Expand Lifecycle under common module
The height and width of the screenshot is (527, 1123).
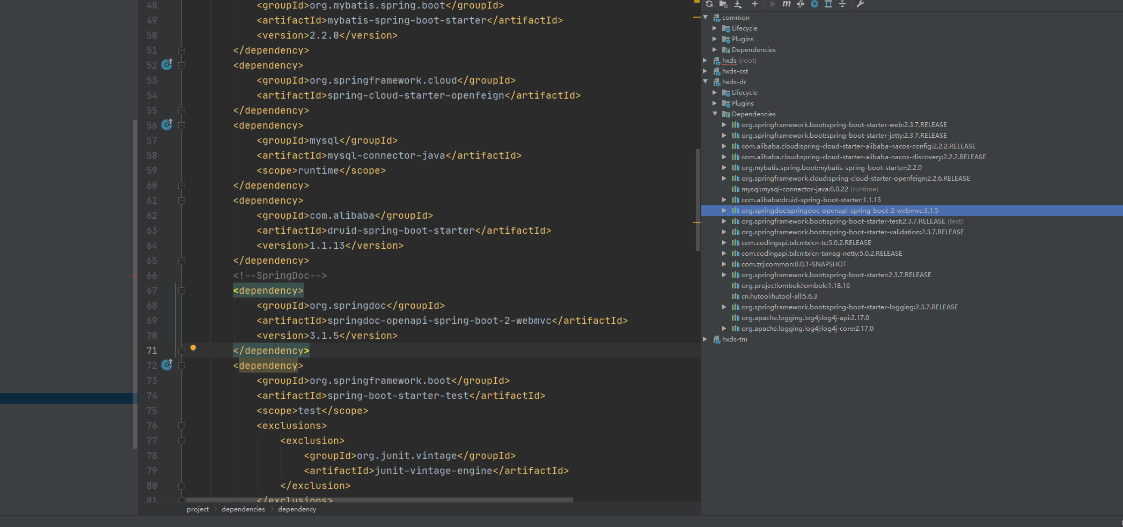715,28
